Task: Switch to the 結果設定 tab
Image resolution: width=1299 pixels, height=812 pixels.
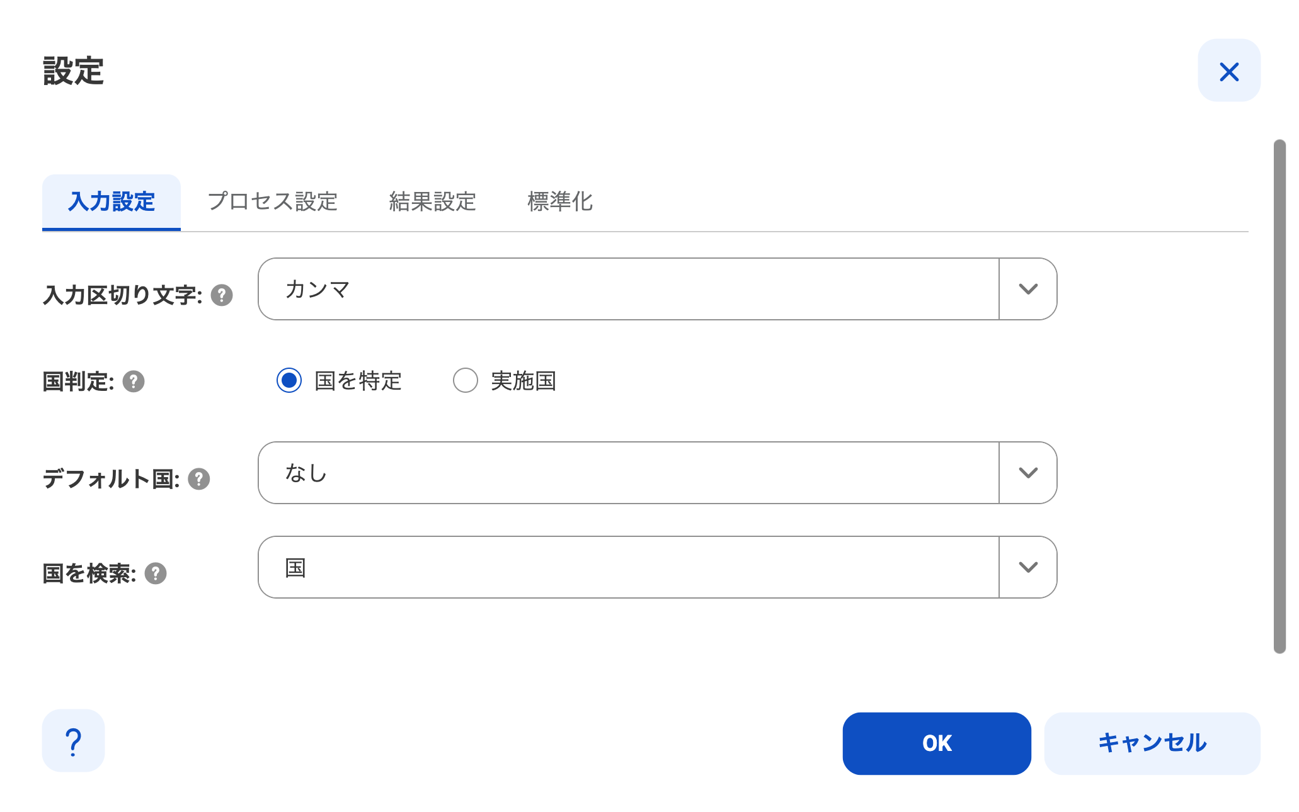Action: (432, 201)
